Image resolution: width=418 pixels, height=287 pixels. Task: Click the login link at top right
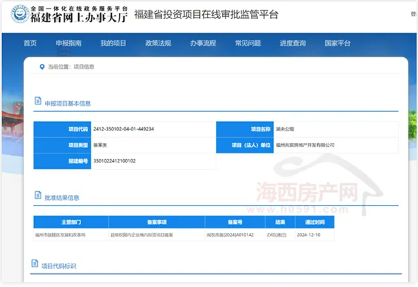pos(413,14)
